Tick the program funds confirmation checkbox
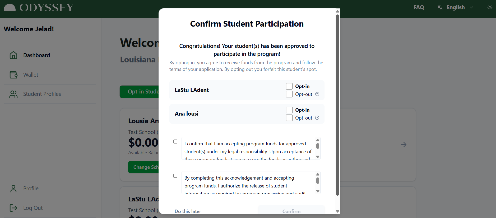This screenshot has width=496, height=218. pyautogui.click(x=175, y=142)
